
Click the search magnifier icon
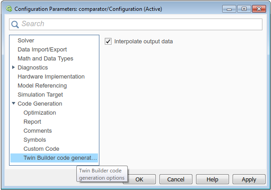point(15,24)
